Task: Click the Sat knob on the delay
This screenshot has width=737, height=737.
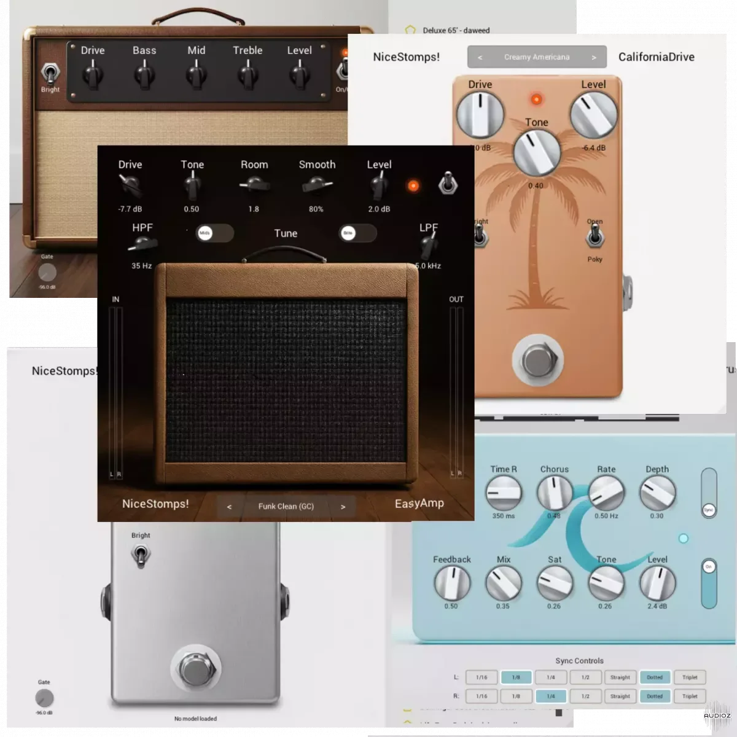Action: pyautogui.click(x=555, y=583)
